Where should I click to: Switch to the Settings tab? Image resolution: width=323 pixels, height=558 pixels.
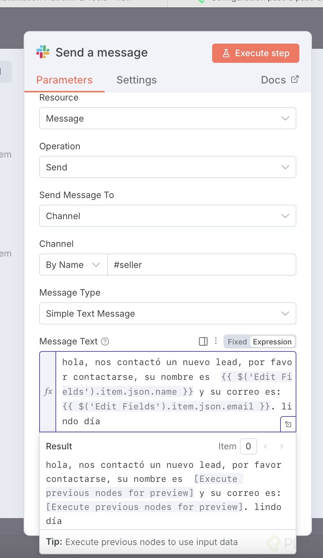[136, 80]
